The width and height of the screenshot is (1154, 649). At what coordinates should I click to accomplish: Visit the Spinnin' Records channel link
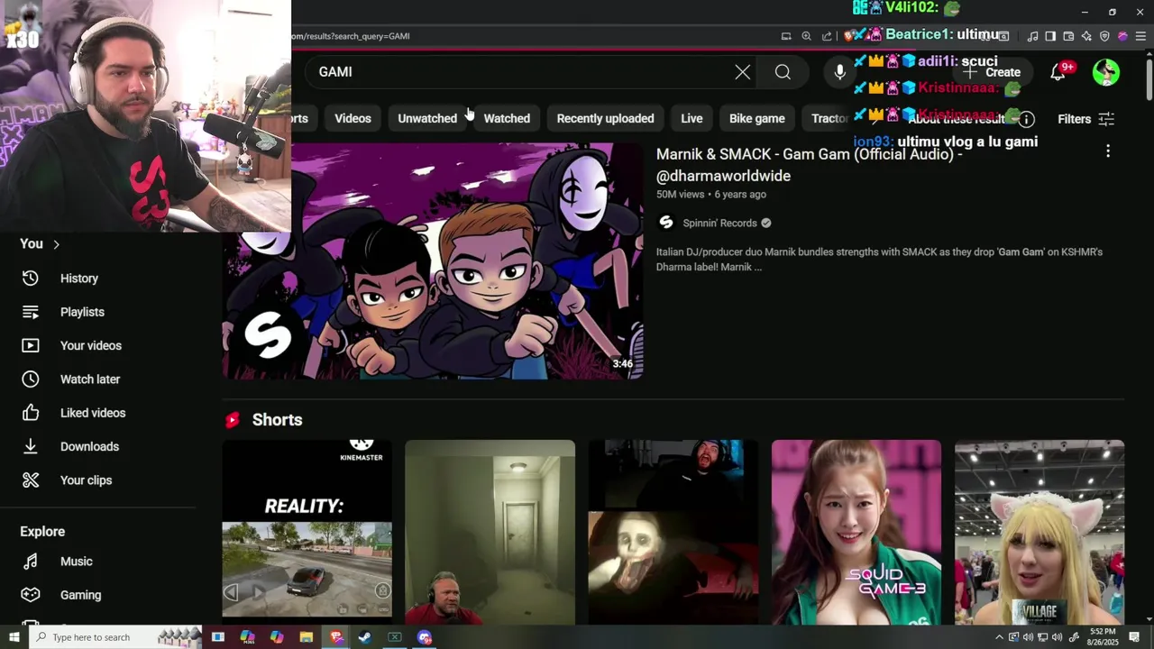tap(719, 223)
